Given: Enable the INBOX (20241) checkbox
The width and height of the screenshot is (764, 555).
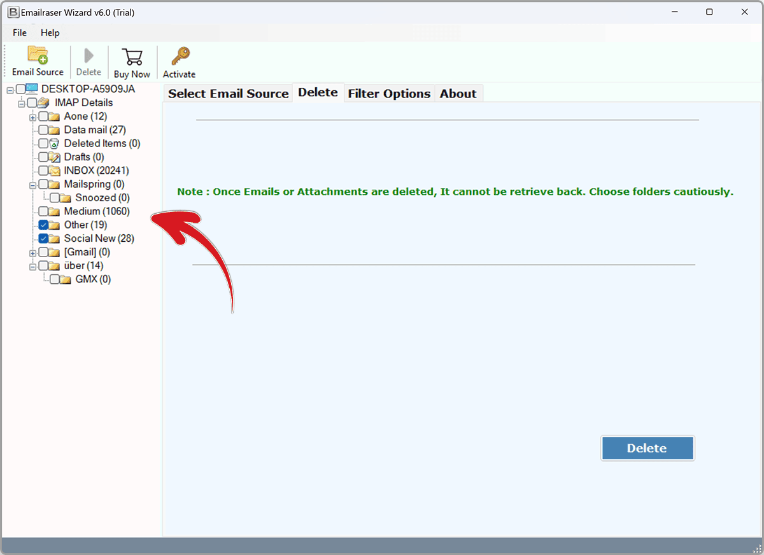Looking at the screenshot, I should pyautogui.click(x=43, y=171).
